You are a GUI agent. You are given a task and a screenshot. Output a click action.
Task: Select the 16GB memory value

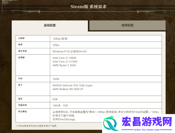(x=56, y=79)
